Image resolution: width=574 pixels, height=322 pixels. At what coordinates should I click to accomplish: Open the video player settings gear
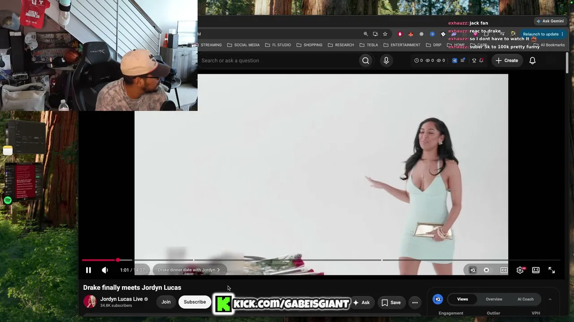pos(520,270)
